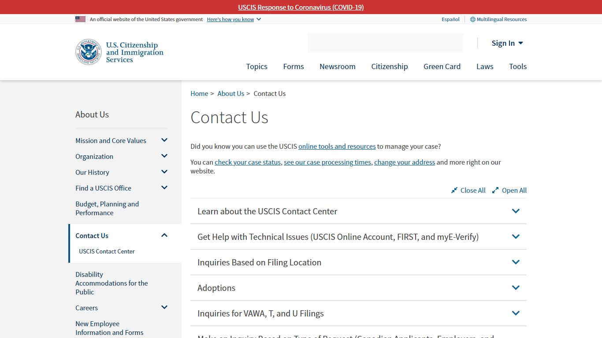
Task: Open Organization sidebar link
Action: point(94,156)
